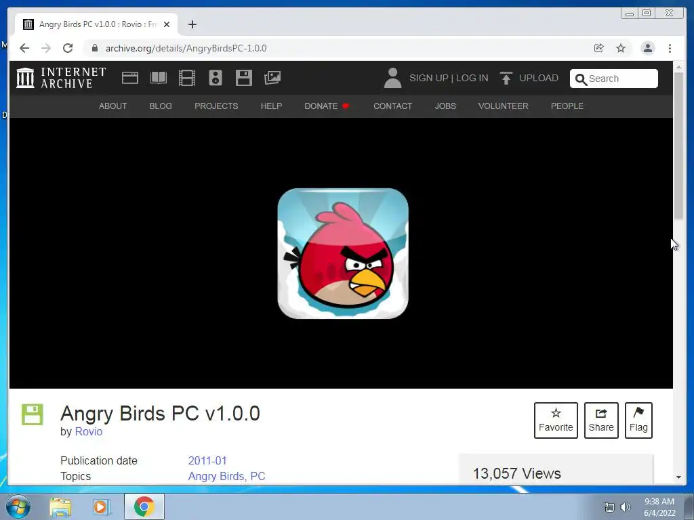Open the CONTACT menu item
The image size is (694, 520).
[x=392, y=106]
